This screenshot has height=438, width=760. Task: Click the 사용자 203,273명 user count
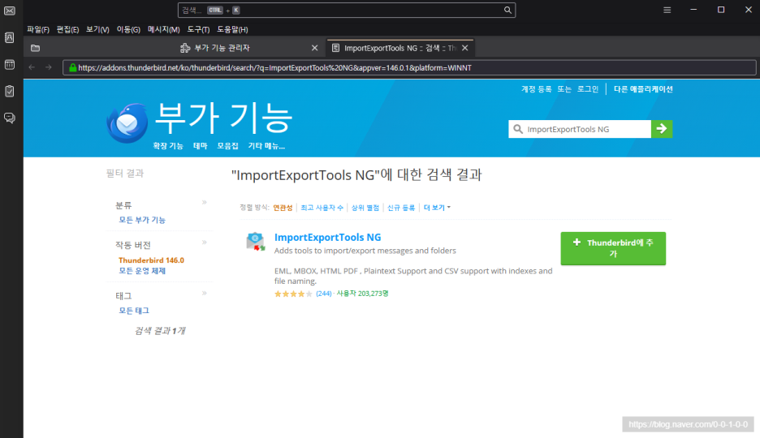tap(363, 294)
